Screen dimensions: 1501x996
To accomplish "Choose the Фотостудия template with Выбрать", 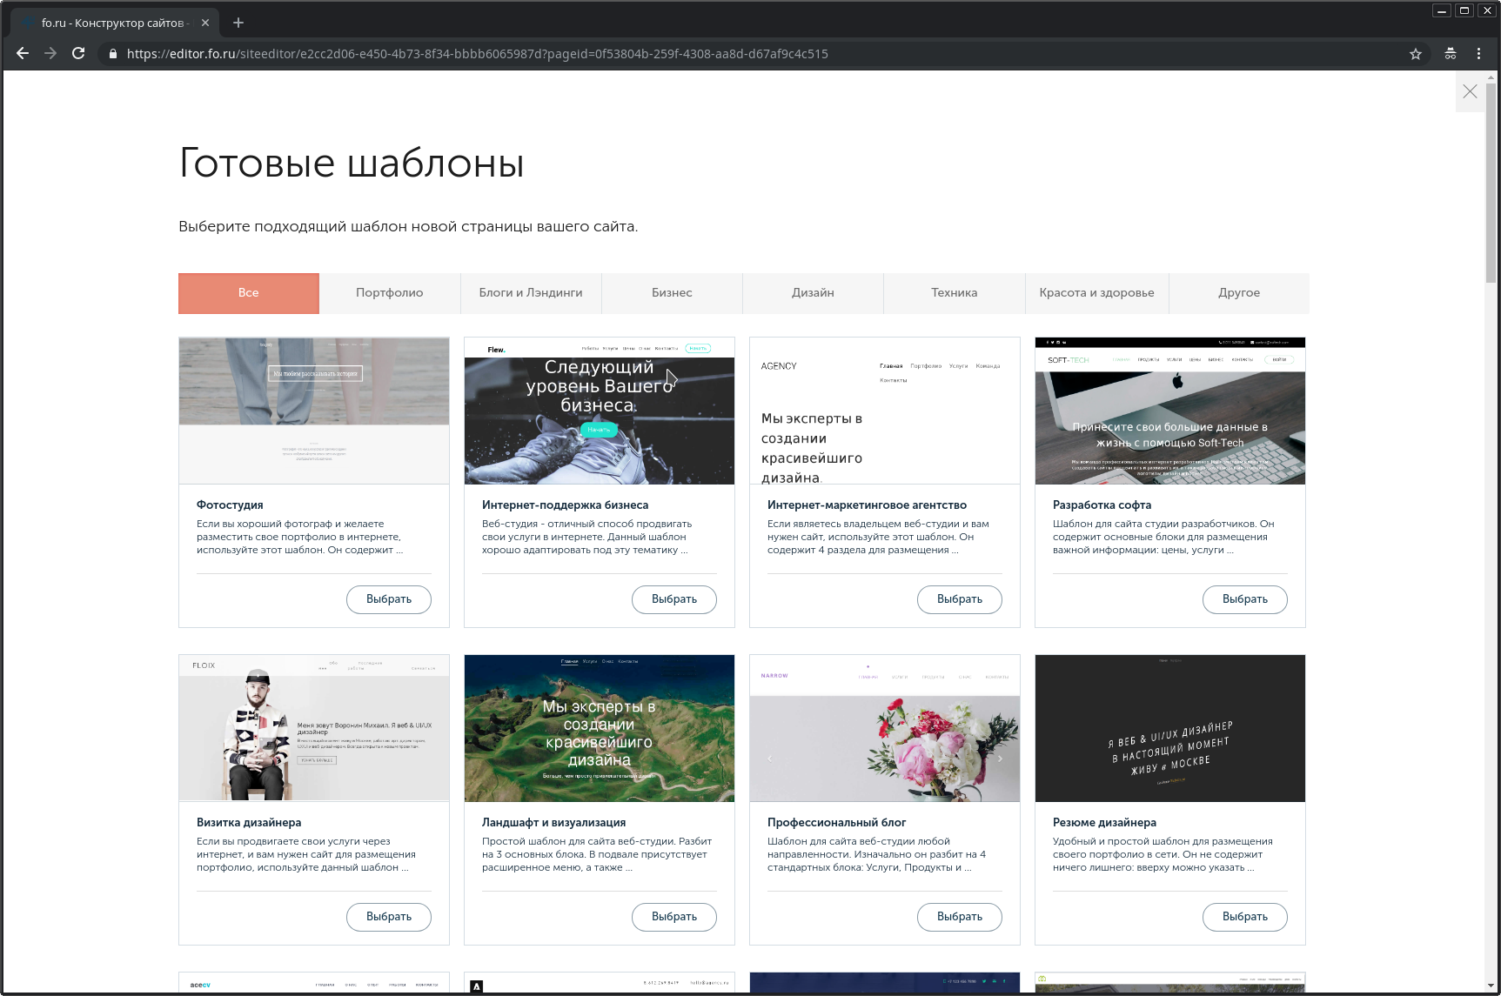I will (388, 599).
